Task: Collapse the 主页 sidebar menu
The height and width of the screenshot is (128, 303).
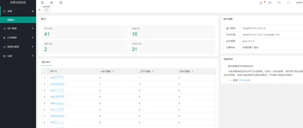Action: click(18, 11)
